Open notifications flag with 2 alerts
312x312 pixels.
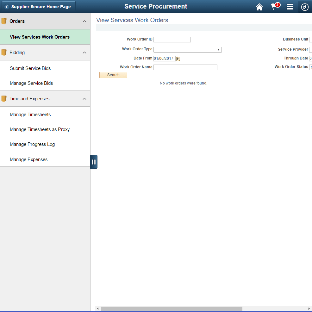coord(275,6)
